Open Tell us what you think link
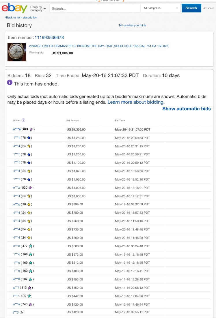This screenshot has height=318, width=216. click(x=132, y=25)
